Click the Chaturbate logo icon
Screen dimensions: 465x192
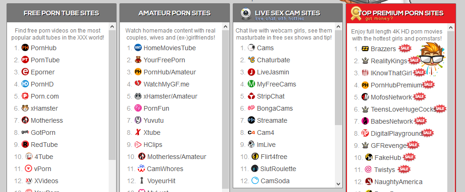tap(251, 60)
